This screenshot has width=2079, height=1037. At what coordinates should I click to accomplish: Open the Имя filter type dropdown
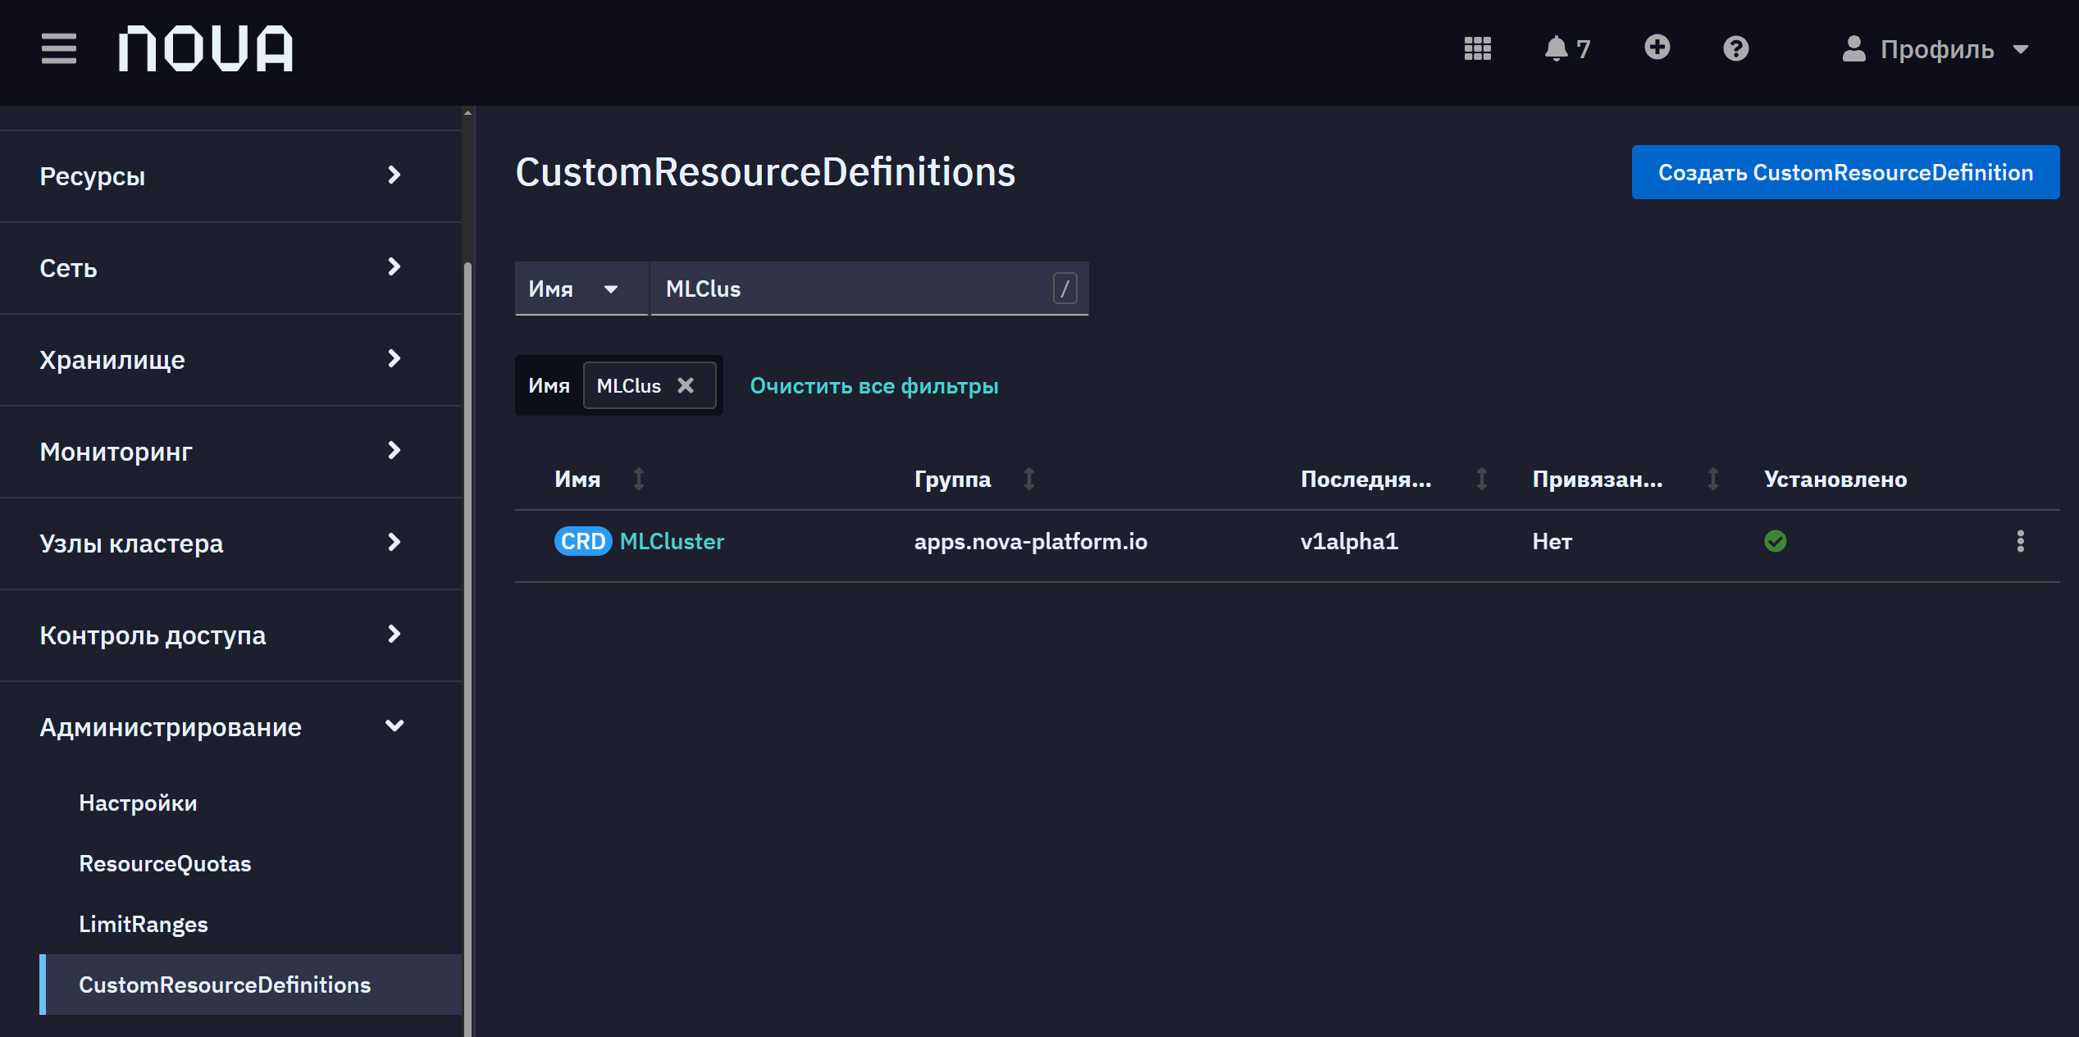click(581, 289)
